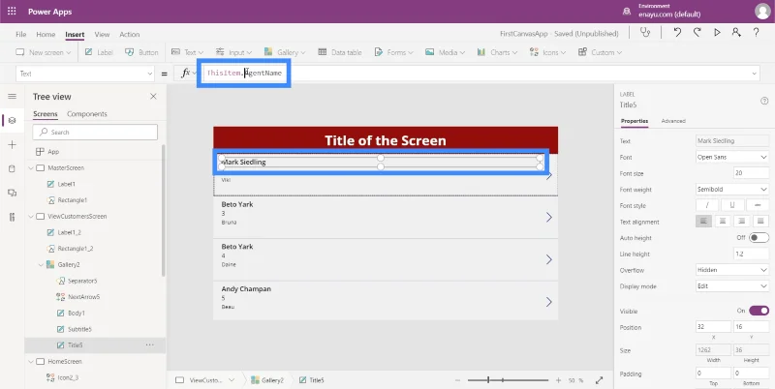
Task: Open the Font weight Semibold dropdown
Action: pos(731,189)
